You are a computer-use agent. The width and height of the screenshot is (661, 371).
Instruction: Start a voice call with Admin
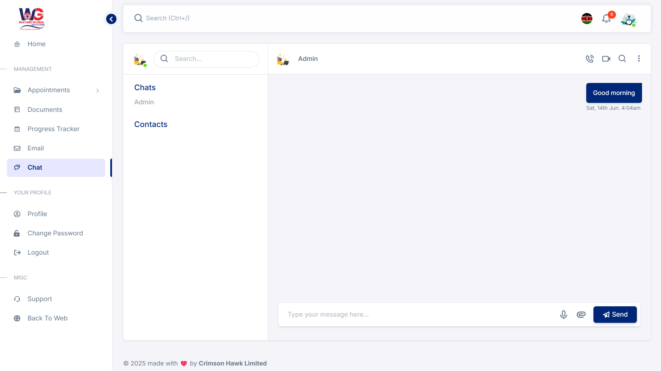tap(590, 59)
